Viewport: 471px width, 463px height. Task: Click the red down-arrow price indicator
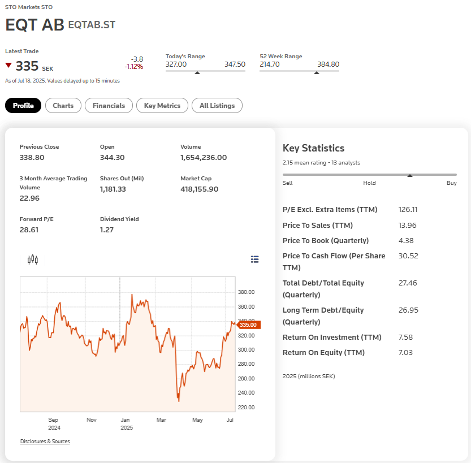tap(8, 65)
